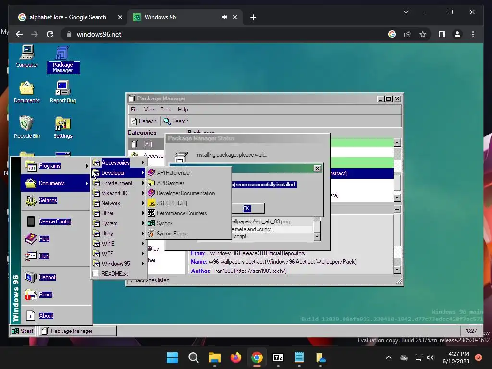Expand the System programs folder
The height and width of the screenshot is (369, 492).
tap(119, 223)
